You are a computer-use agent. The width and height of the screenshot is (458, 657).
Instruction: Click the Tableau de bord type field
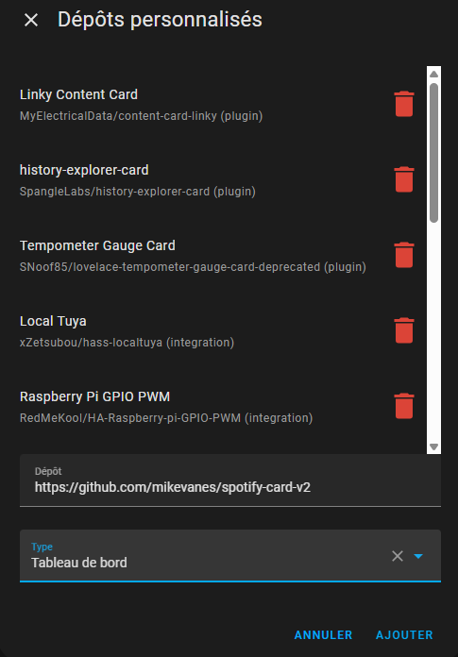click(x=230, y=556)
